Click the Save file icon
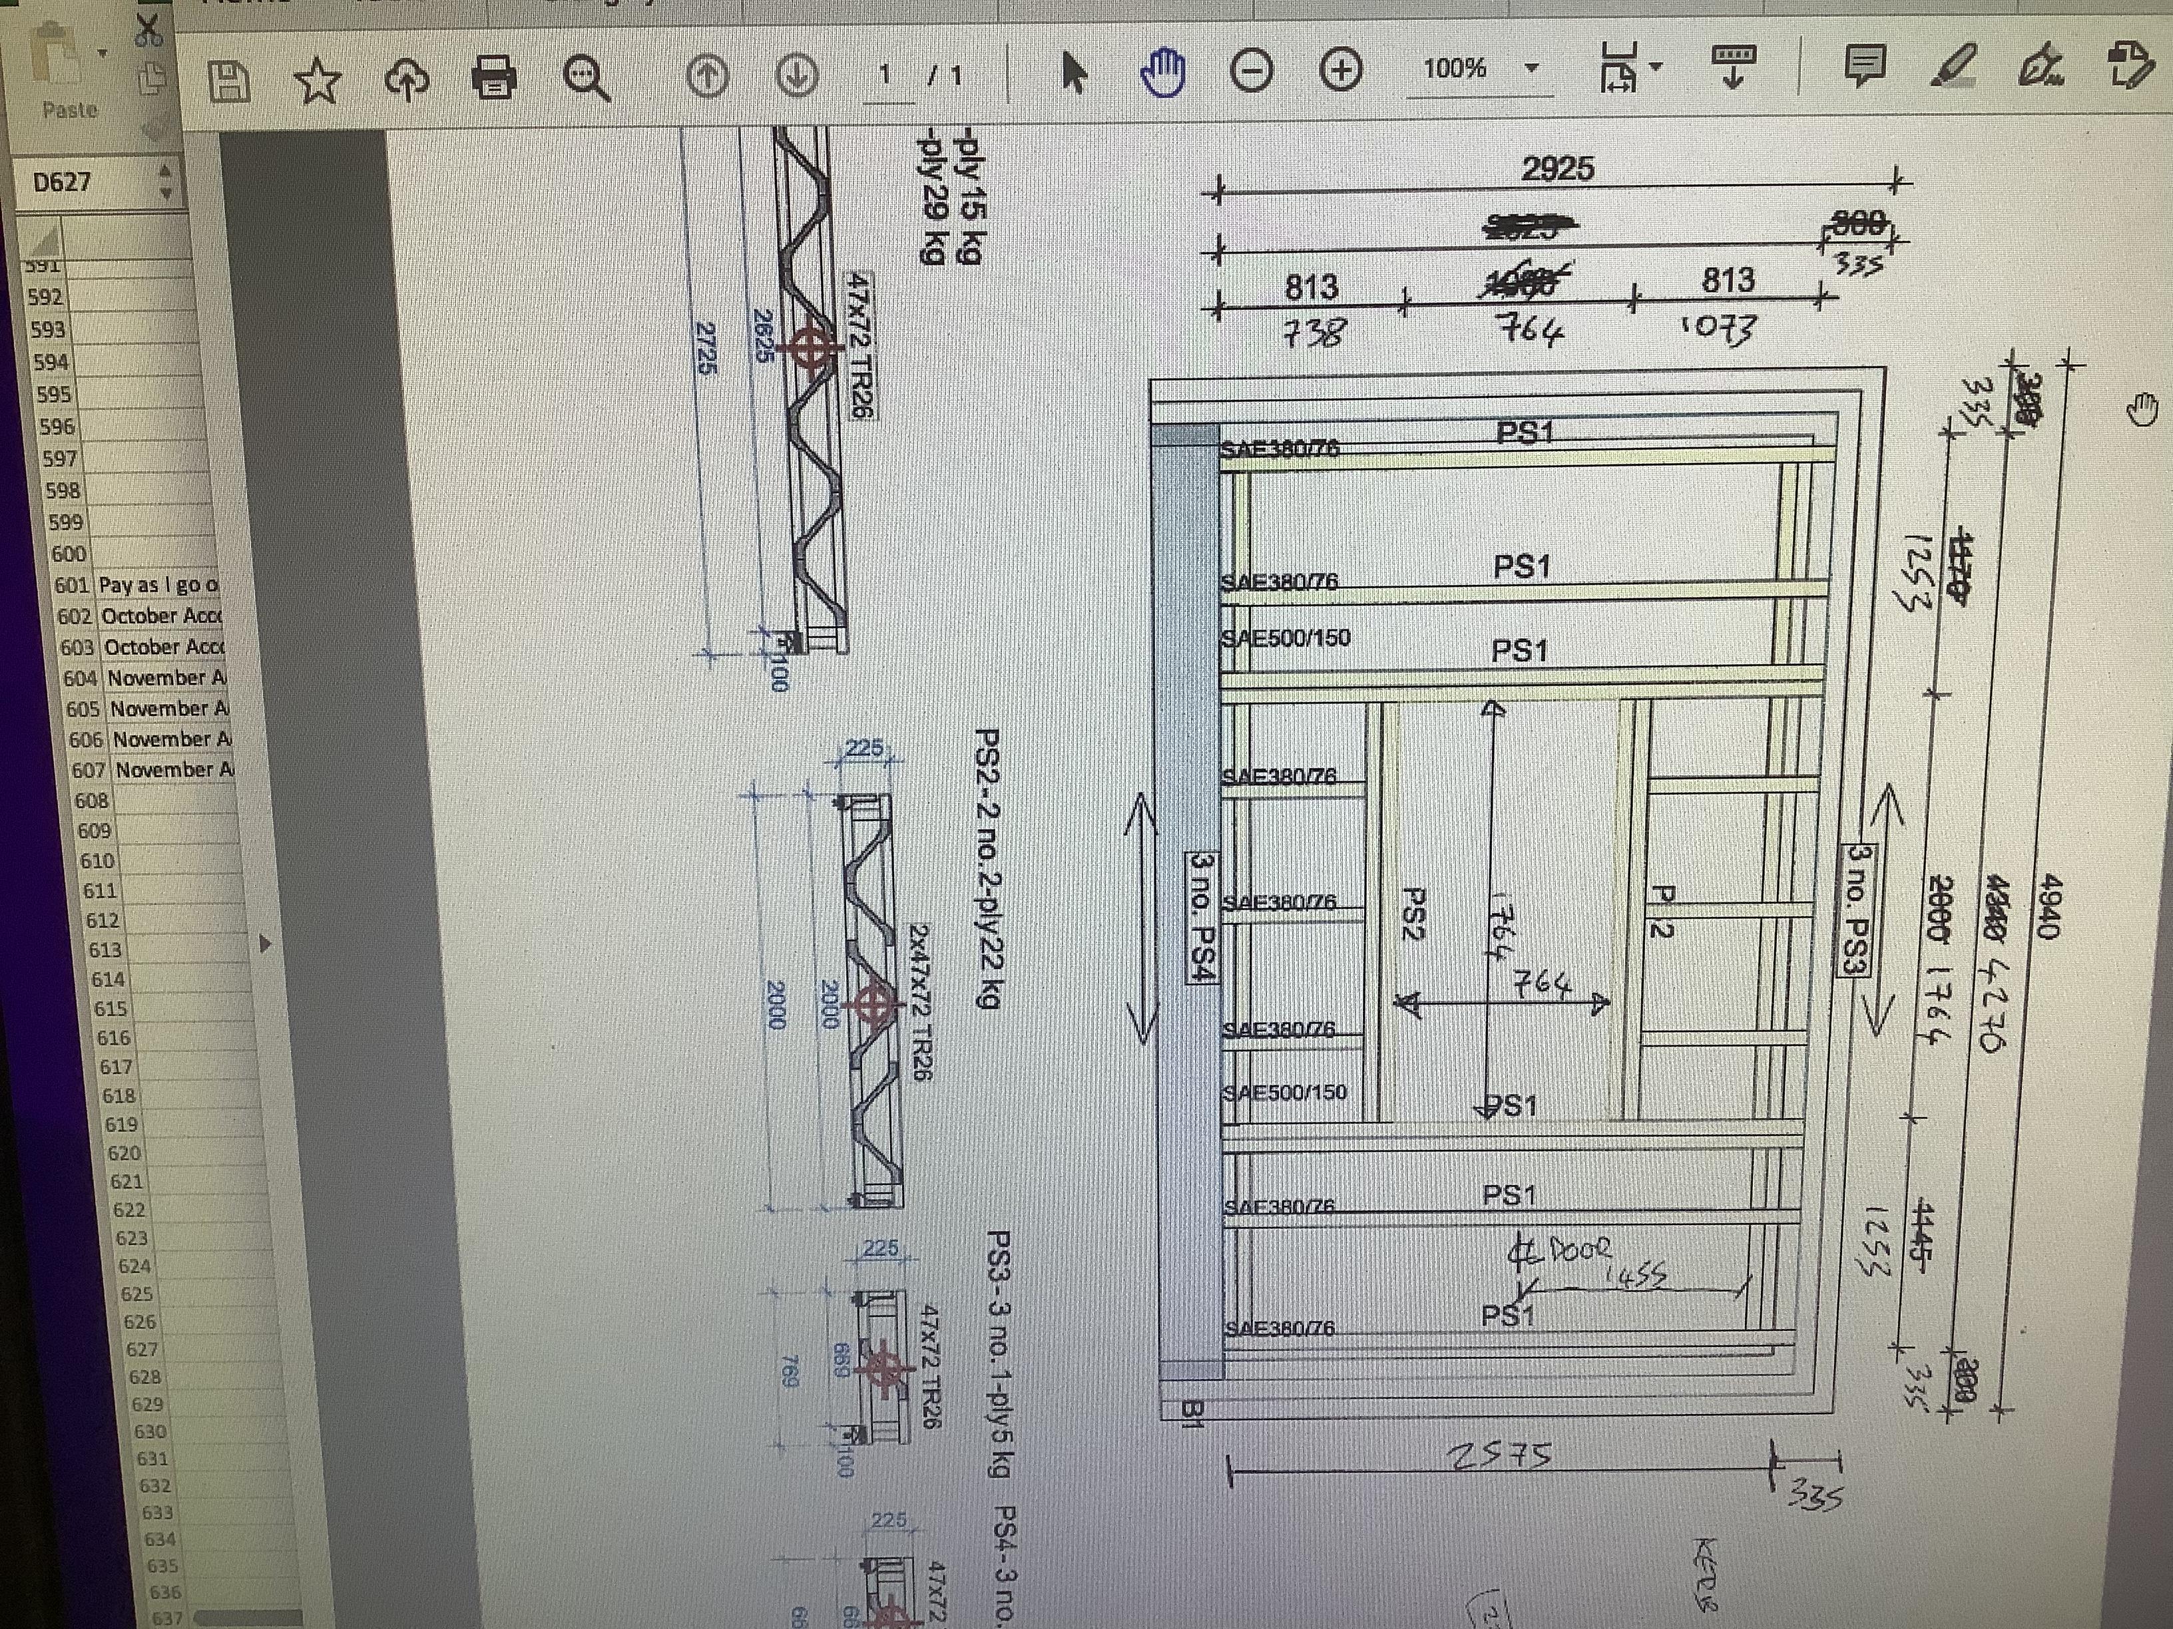 click(230, 81)
